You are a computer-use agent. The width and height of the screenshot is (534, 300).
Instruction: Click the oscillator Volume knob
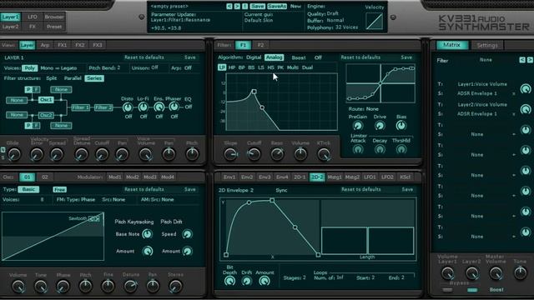point(18,287)
